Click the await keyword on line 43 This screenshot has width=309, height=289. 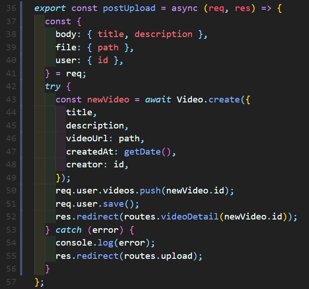click(158, 100)
